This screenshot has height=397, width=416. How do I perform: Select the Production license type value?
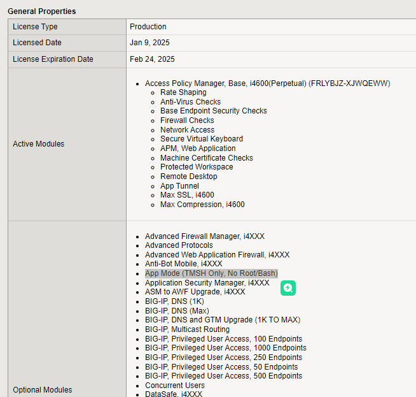148,27
